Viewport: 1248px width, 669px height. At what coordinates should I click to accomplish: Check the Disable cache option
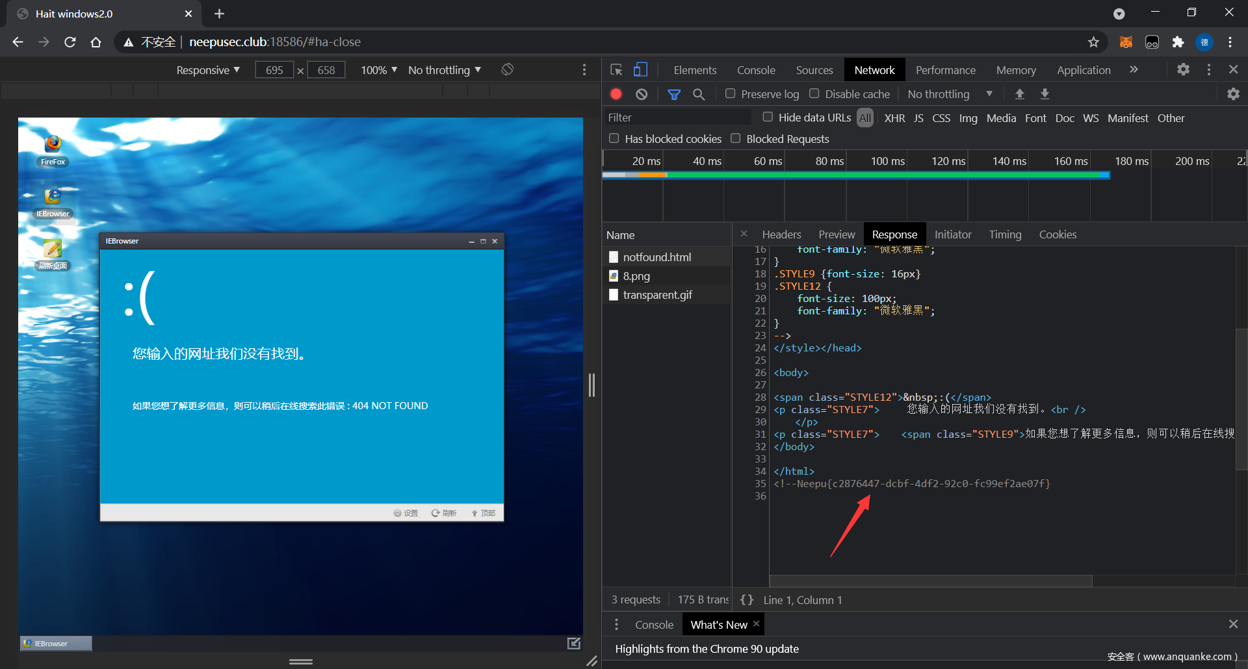pos(814,94)
